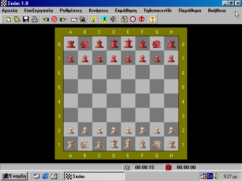242x181 pixels.
Task: Start a new game with the new file icon
Action: [9, 19]
